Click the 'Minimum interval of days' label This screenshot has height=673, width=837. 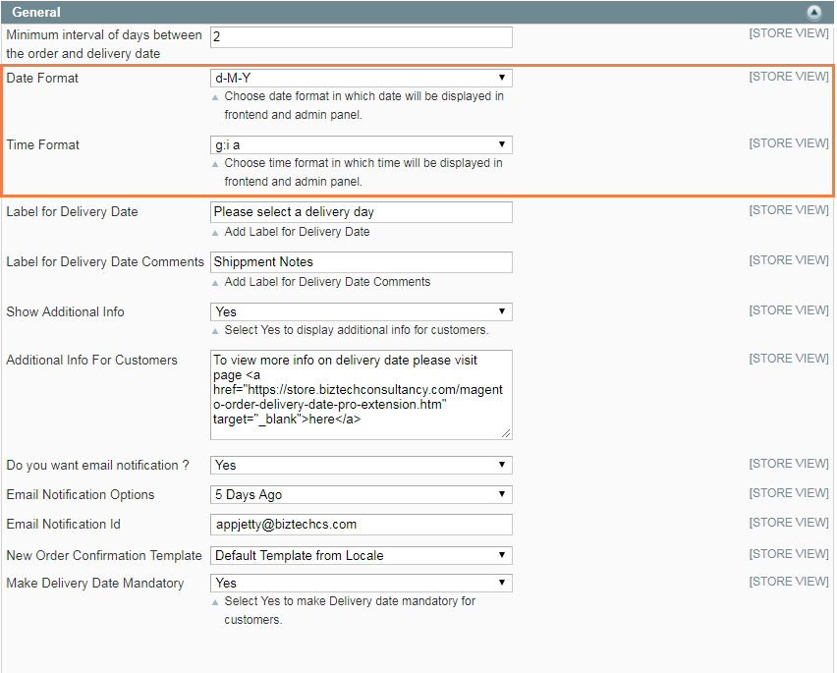(x=104, y=44)
